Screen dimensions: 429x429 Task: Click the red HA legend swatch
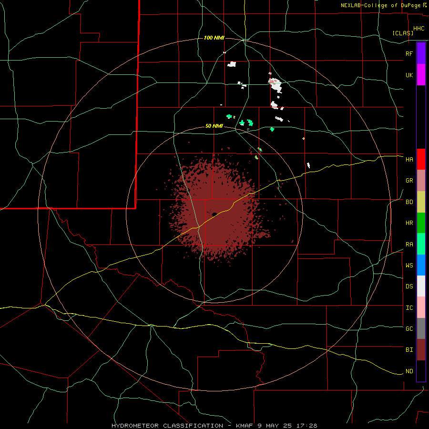[x=421, y=159]
